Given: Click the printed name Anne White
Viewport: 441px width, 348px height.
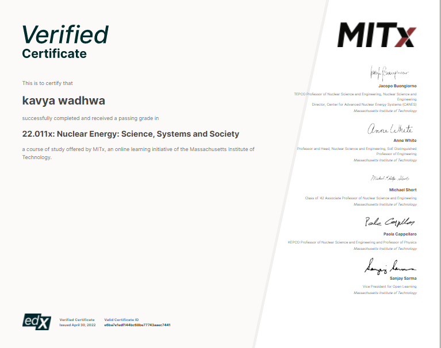Looking at the screenshot, I should [x=405, y=141].
